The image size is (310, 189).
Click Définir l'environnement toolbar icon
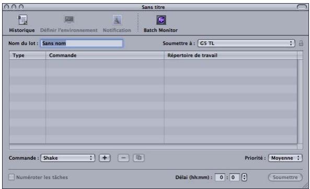tap(69, 20)
